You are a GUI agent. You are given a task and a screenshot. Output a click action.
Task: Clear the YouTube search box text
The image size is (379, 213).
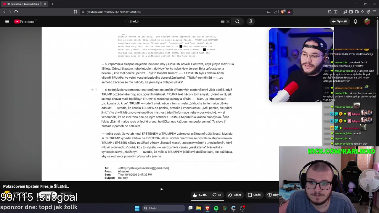click(228, 21)
